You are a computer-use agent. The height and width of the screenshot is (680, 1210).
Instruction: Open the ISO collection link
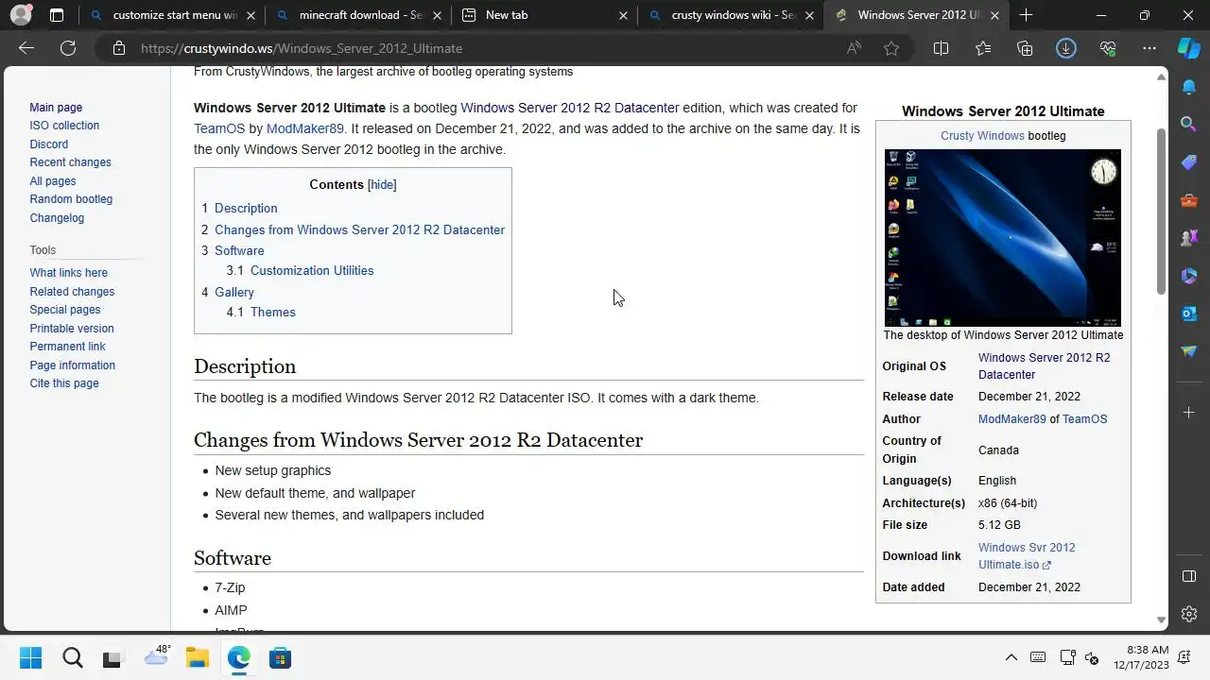point(64,126)
